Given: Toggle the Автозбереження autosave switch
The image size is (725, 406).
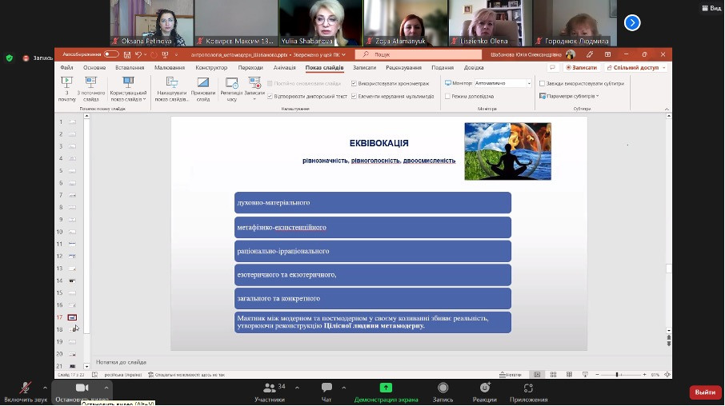Looking at the screenshot, I should click(110, 54).
